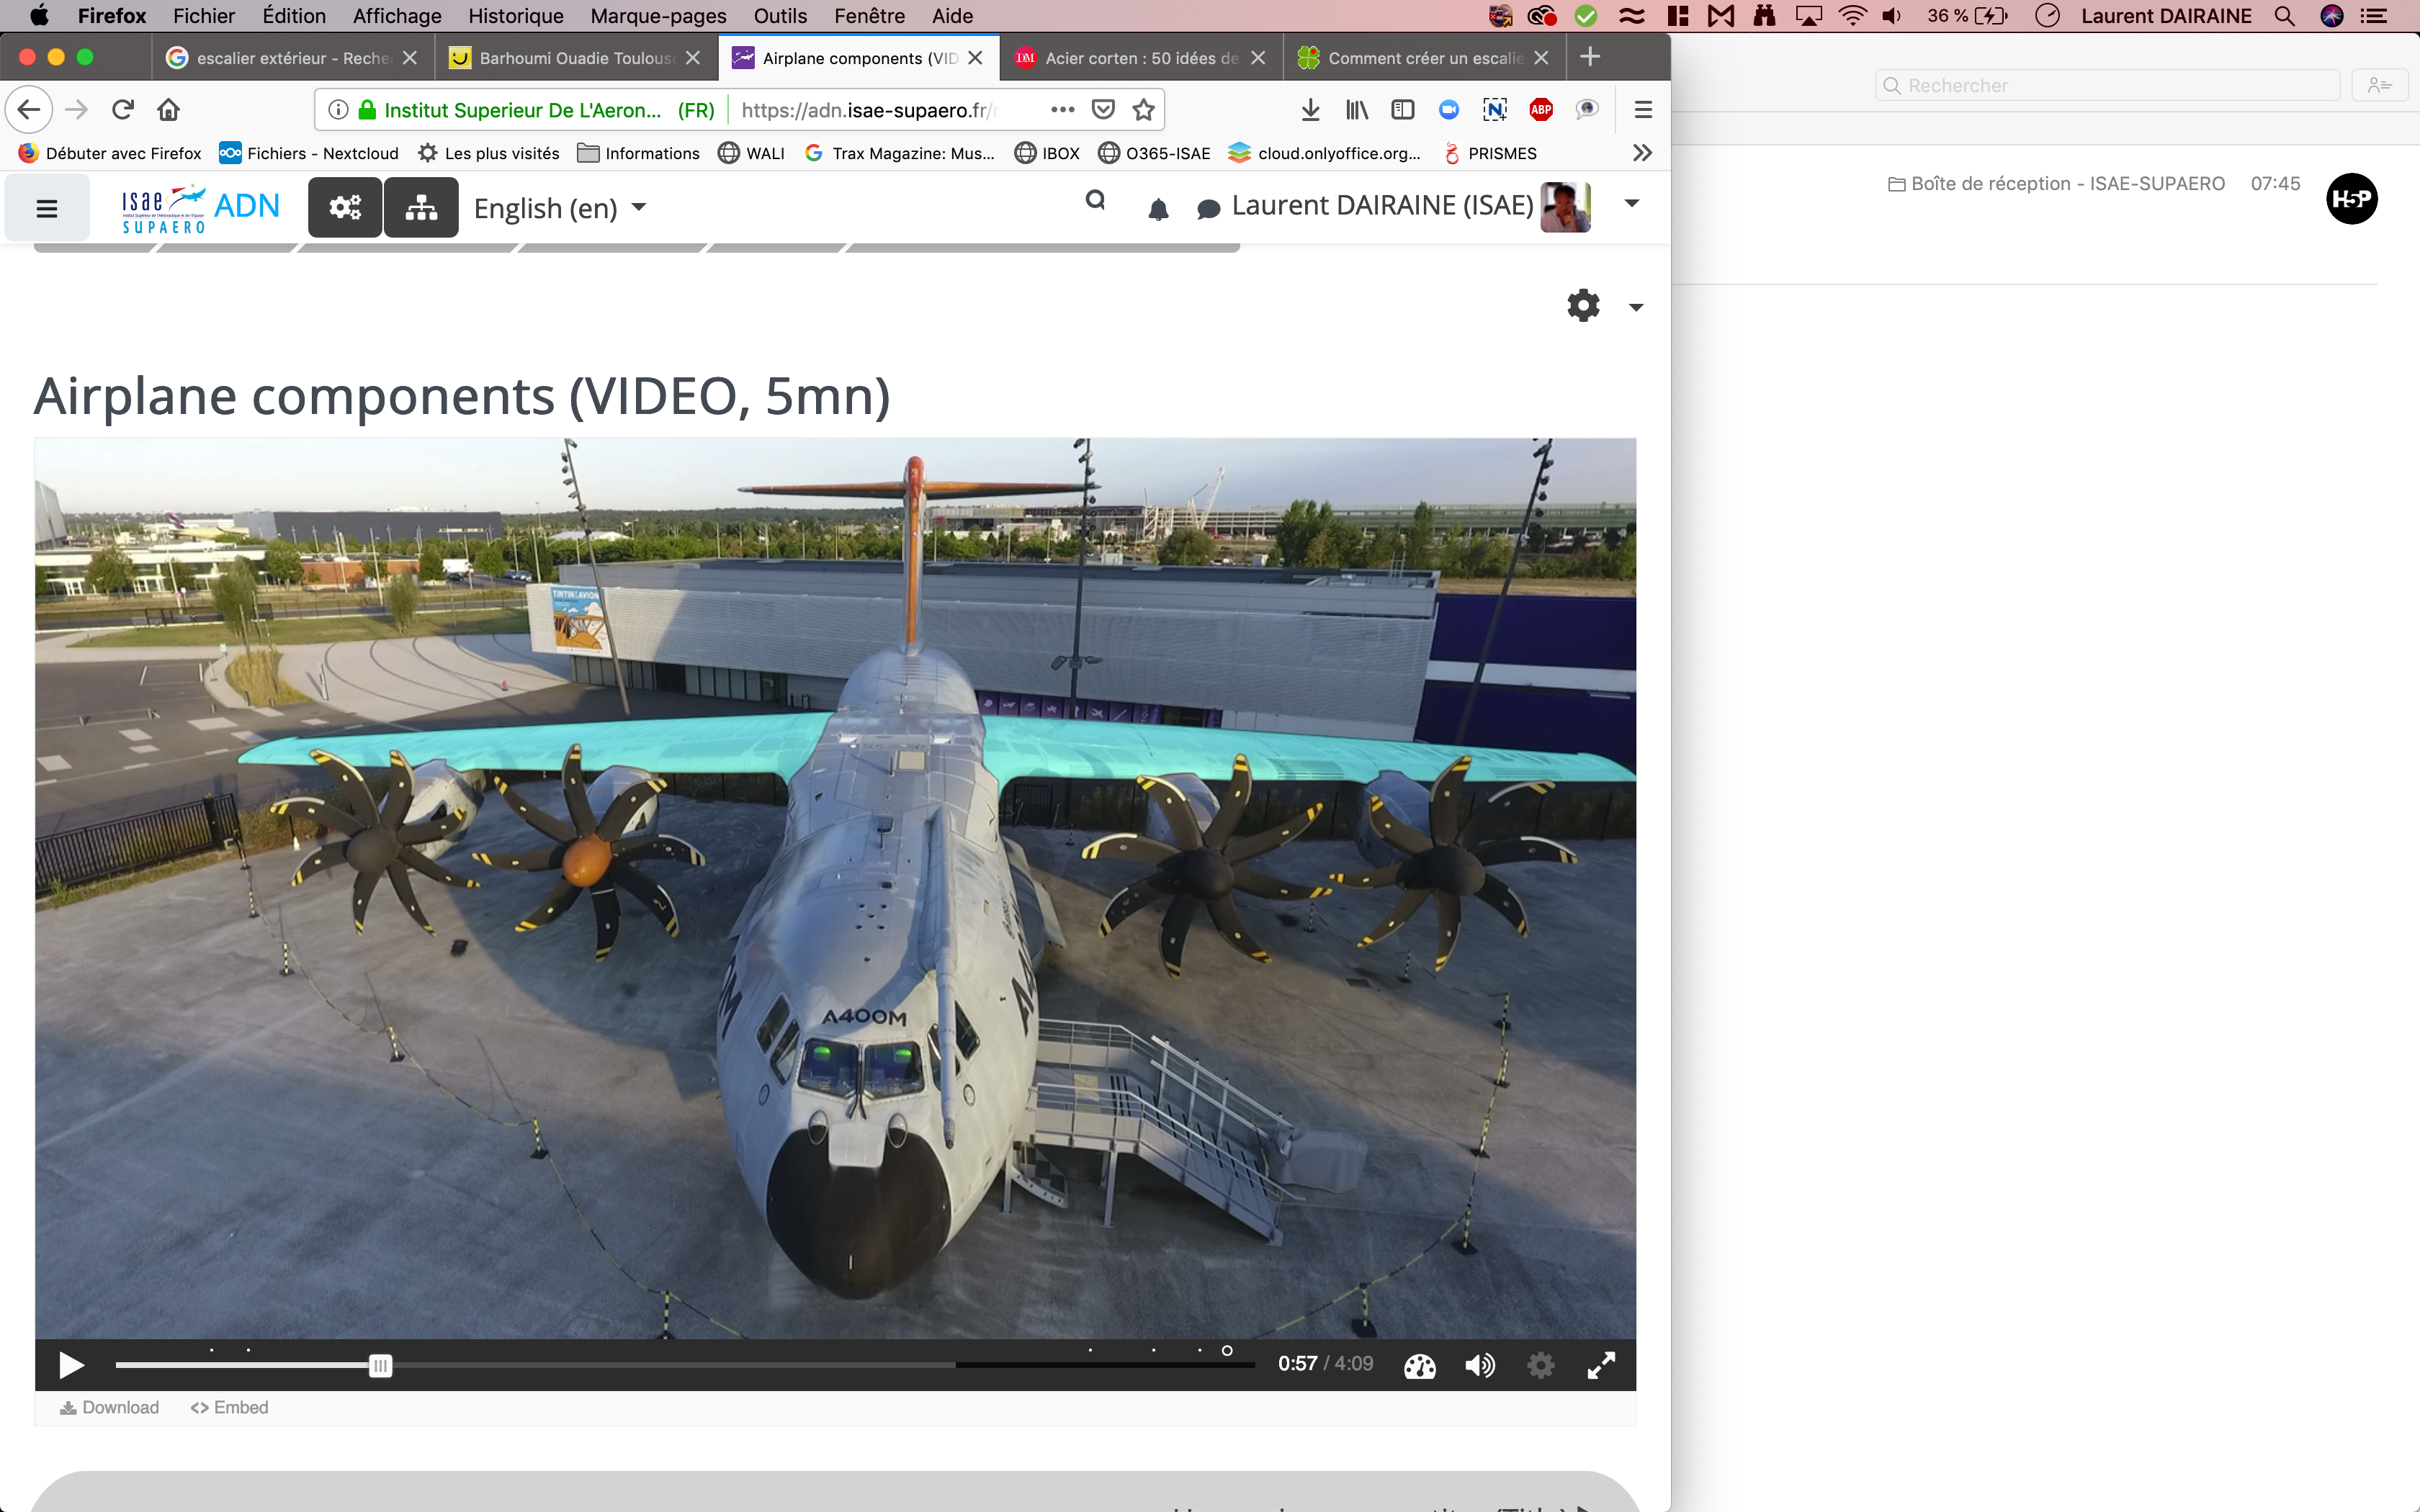Play the Airplane components video
The width and height of the screenshot is (2420, 1512).
point(71,1365)
